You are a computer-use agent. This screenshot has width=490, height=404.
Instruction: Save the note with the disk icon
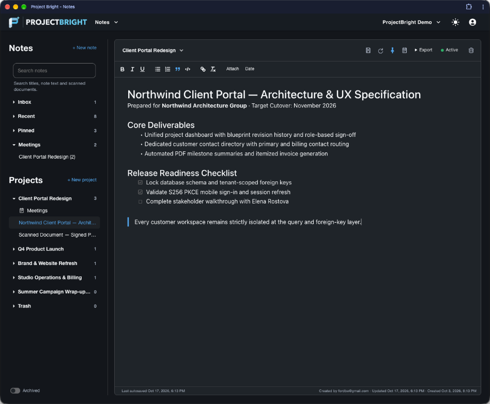click(x=368, y=50)
